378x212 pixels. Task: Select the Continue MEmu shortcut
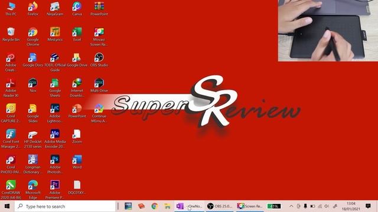click(x=99, y=113)
